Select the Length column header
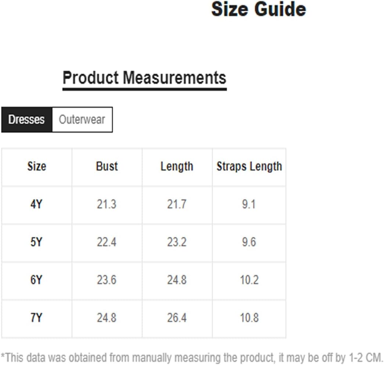Viewport: 384px width, 365px height. (x=177, y=167)
